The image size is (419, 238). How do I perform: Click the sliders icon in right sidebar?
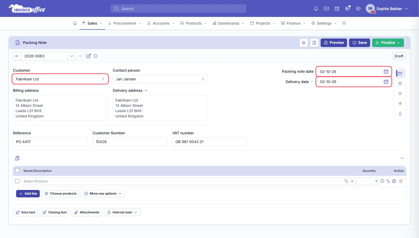(400, 94)
